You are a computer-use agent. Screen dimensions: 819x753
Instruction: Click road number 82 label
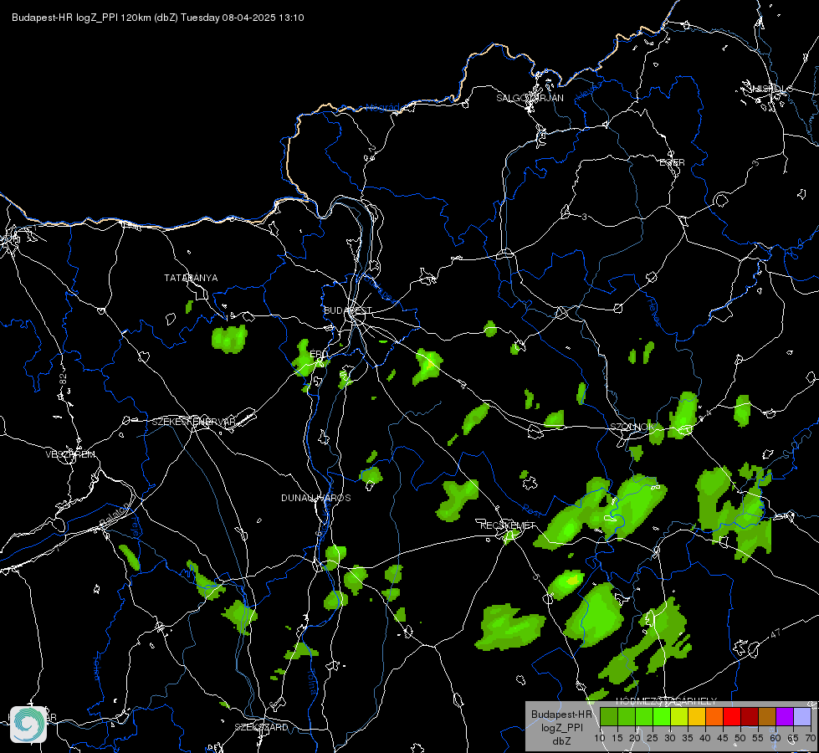64,379
